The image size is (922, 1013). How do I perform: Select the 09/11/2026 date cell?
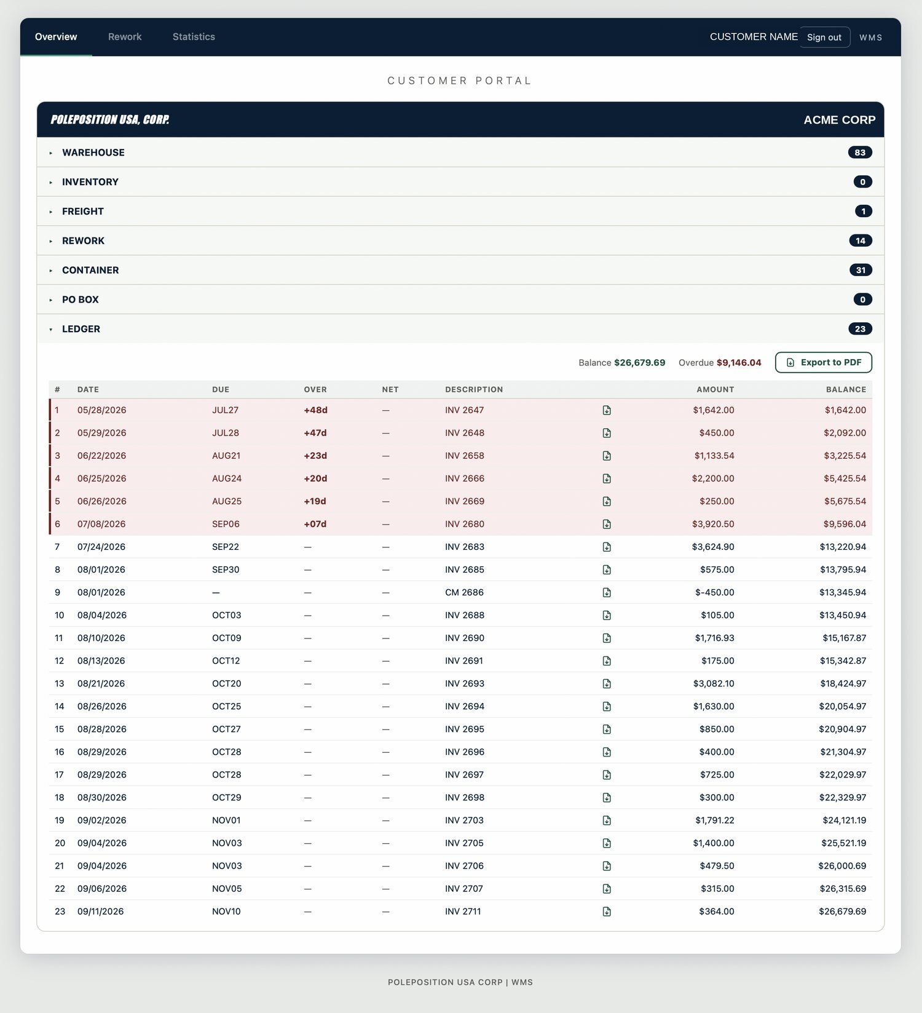pyautogui.click(x=101, y=912)
